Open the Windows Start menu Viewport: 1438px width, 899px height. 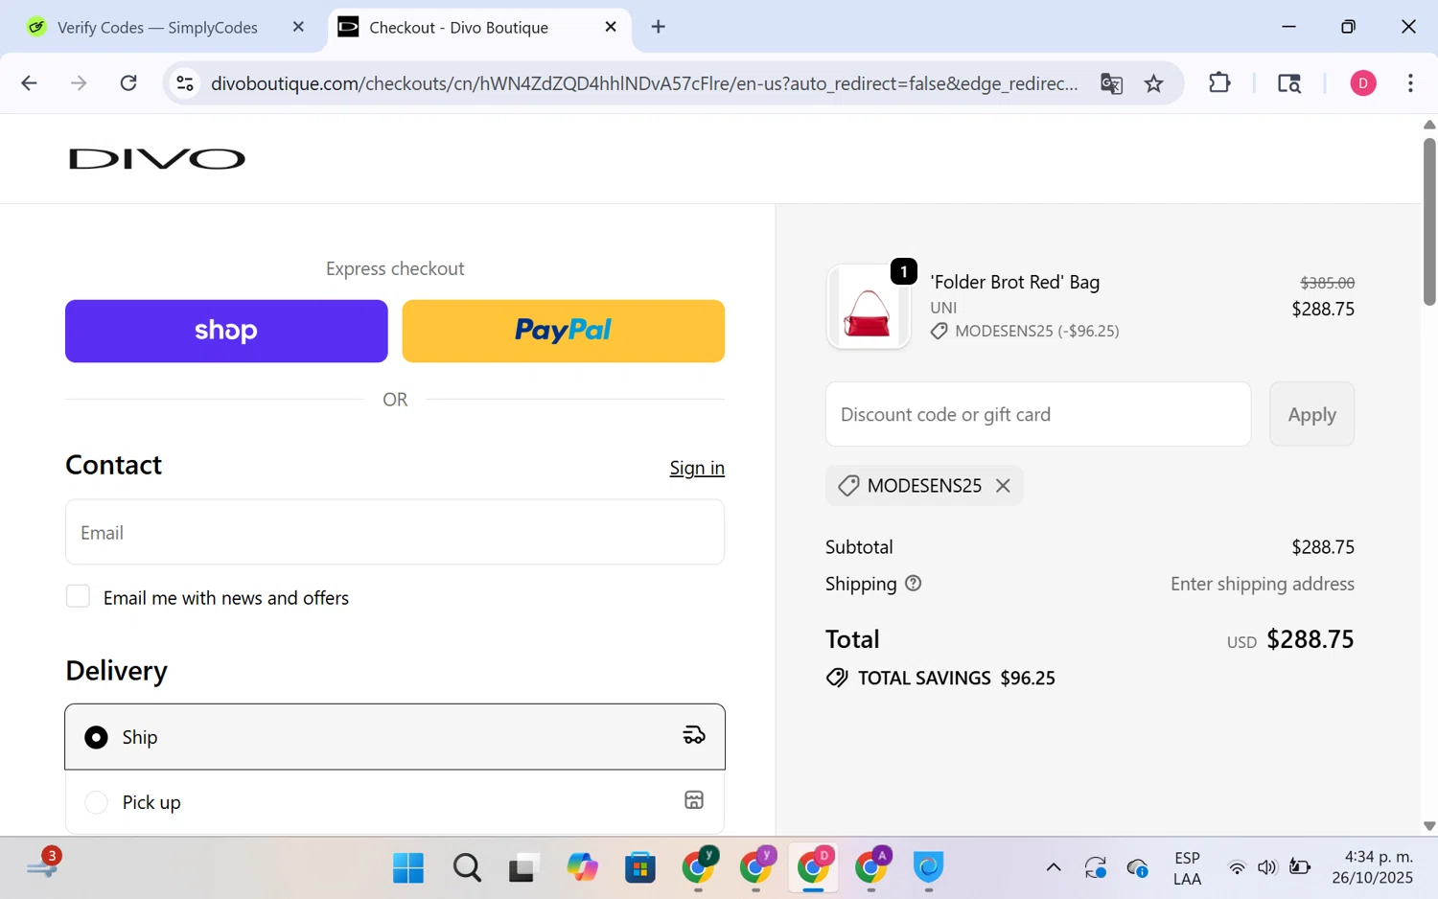408,868
